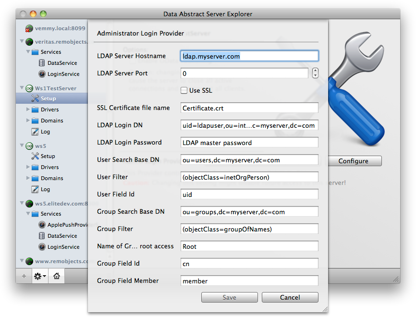Click the Log notepad icon under ws5
The width and height of the screenshot is (416, 317).
35,189
